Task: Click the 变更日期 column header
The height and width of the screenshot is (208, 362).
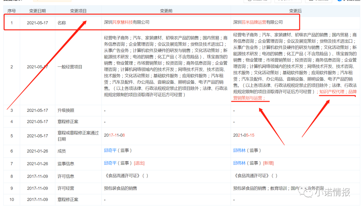Action: (38, 11)
